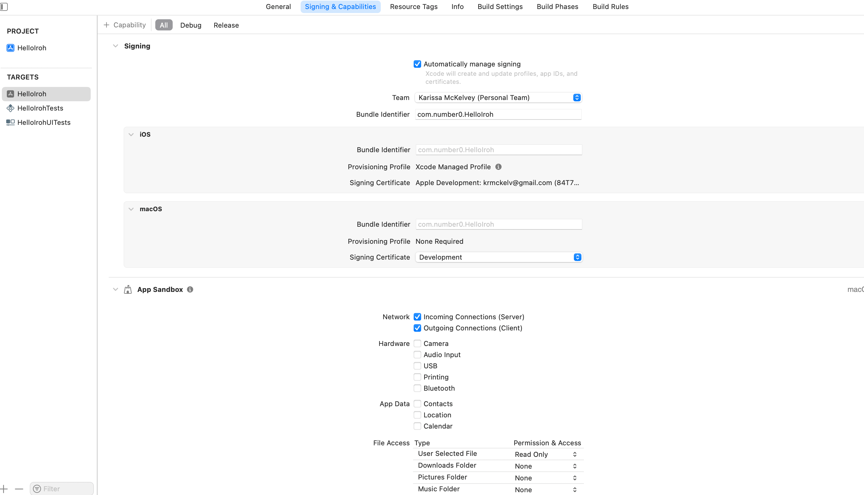Image resolution: width=864 pixels, height=495 pixels.
Task: Open the macOS Signing Certificate Development dropdown
Action: point(499,257)
